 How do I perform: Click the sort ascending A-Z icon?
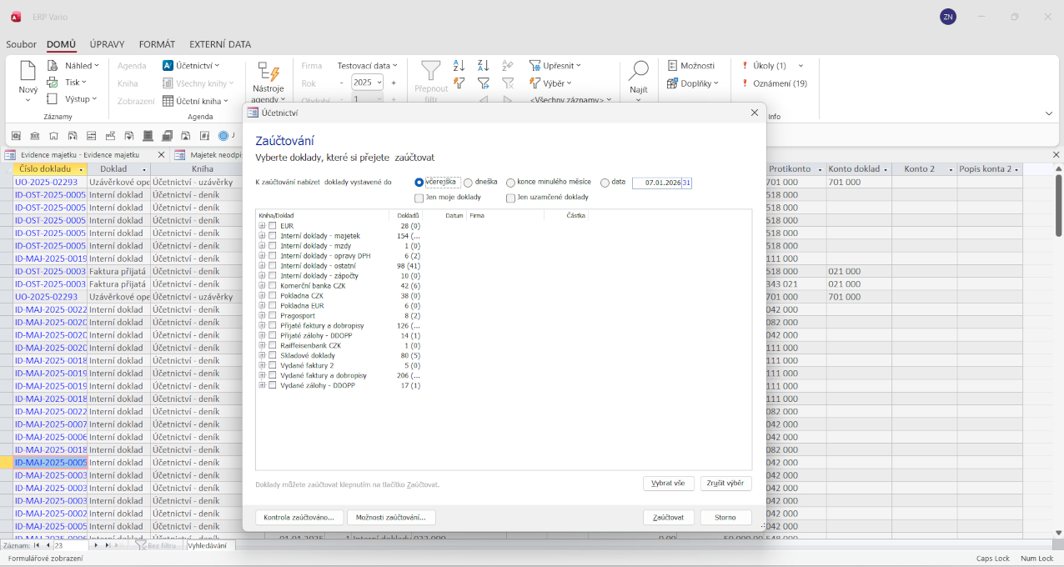459,65
